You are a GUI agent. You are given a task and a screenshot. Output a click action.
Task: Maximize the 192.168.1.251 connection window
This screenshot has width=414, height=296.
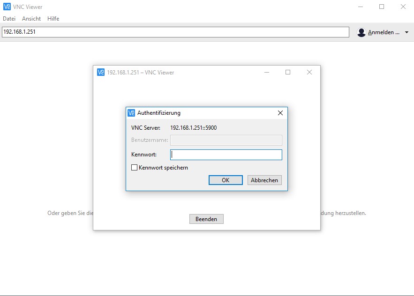288,72
